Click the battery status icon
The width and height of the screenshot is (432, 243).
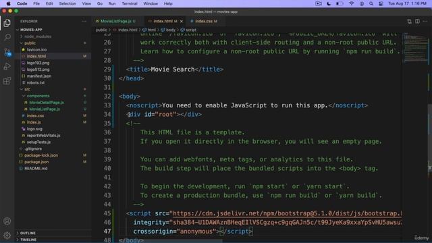[340, 3]
